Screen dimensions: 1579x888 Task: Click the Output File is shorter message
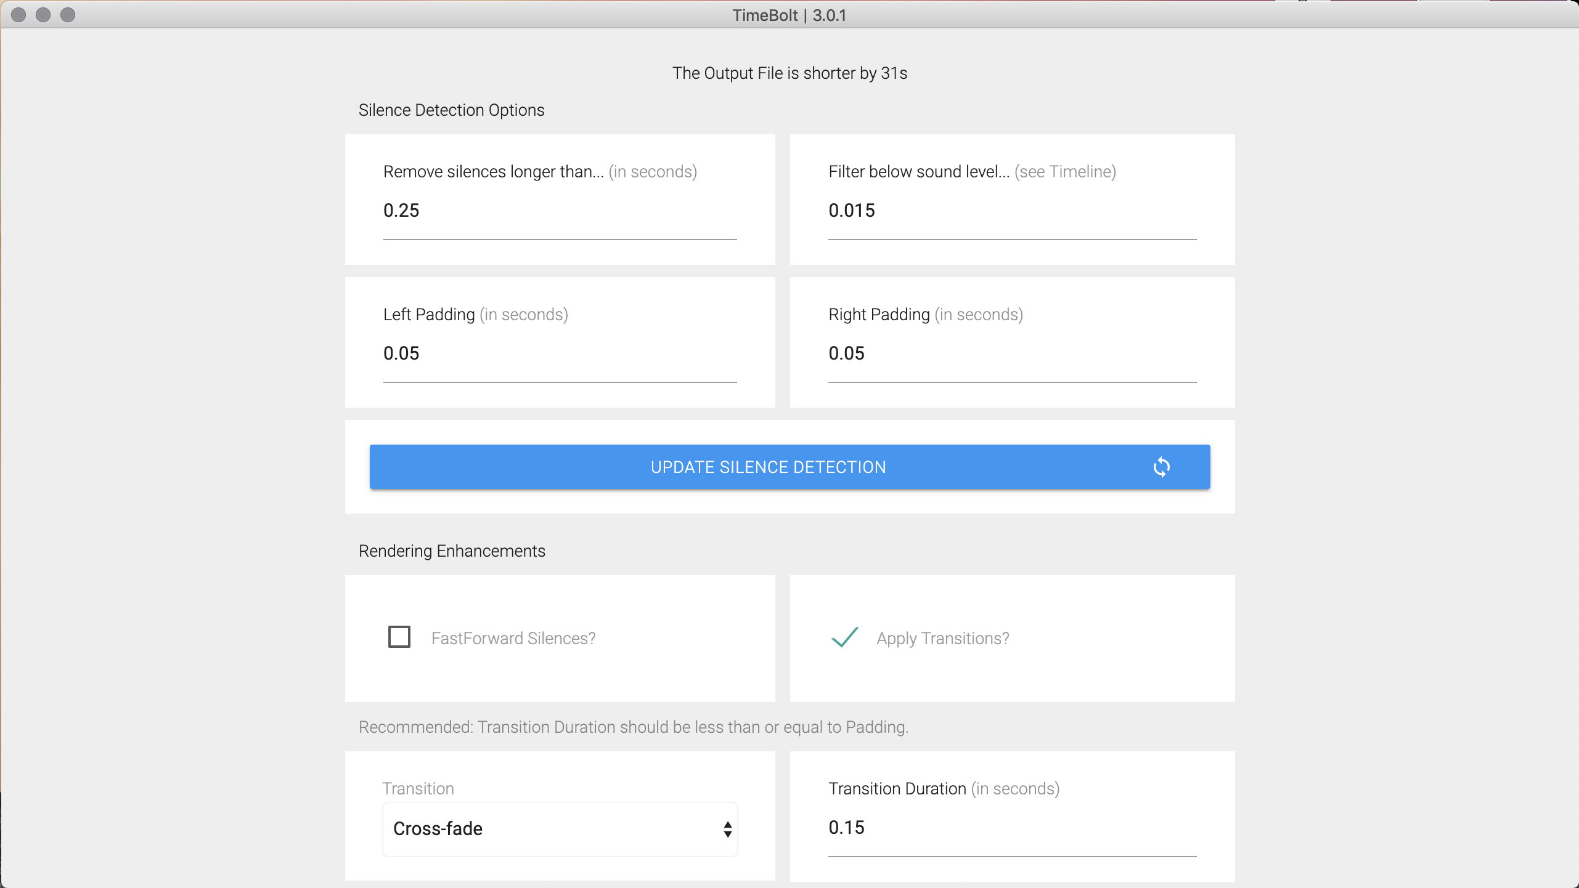pos(789,73)
